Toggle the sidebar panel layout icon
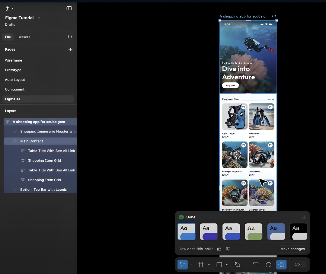This screenshot has width=326, height=274. (69, 8)
